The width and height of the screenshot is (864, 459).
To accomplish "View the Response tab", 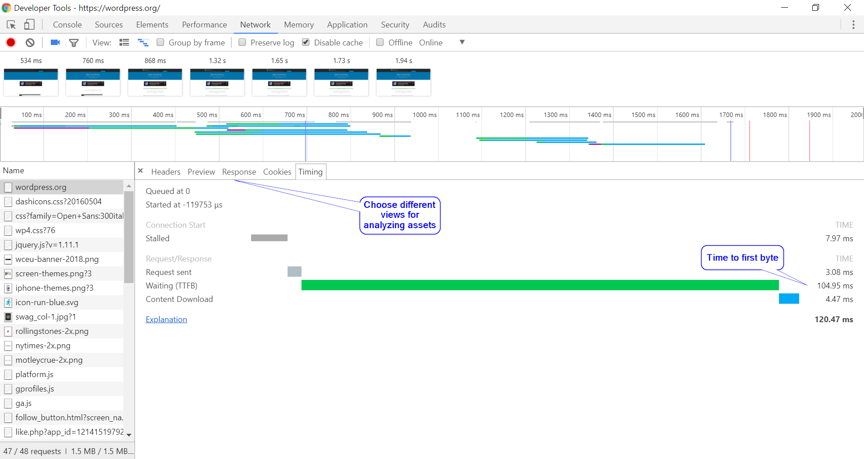I will (x=239, y=172).
